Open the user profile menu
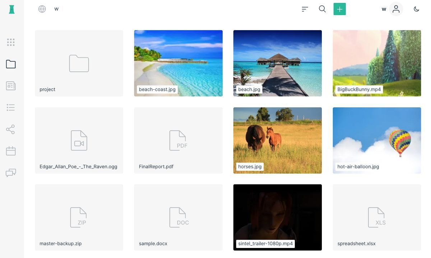Screen dimensions: 431x258 click(x=396, y=9)
